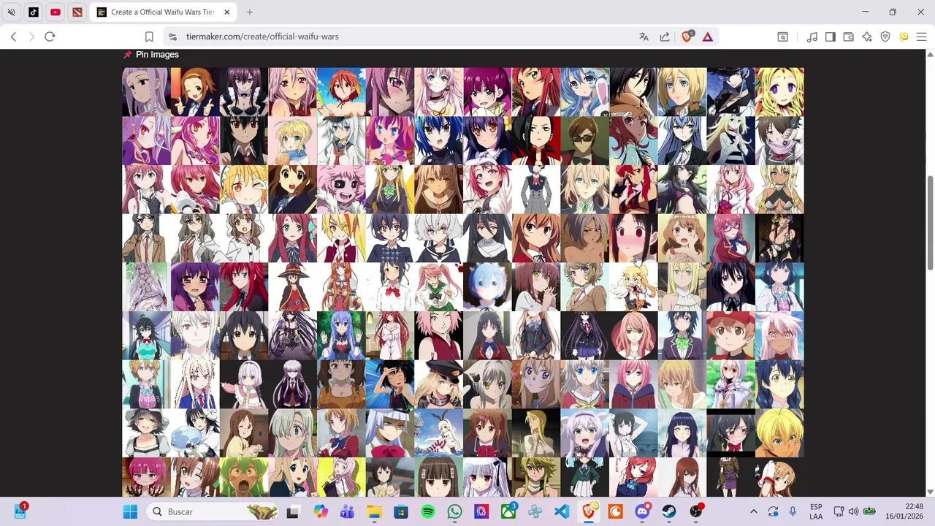This screenshot has width=935, height=526.
Task: Click the forward navigation arrow
Action: (31, 37)
